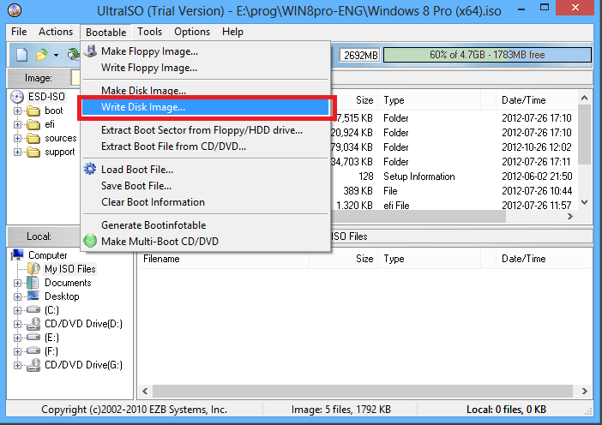Image resolution: width=602 pixels, height=425 pixels.
Task: Choose Extract Boot File from CD/DVD
Action: coord(206,147)
